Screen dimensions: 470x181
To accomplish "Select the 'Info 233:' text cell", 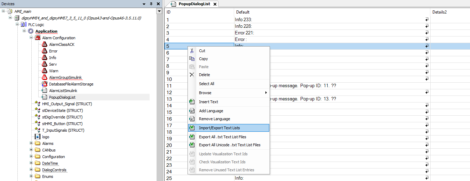I will coord(332,19).
